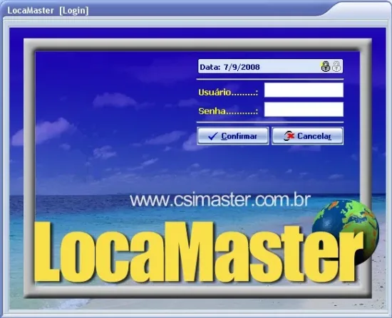Image resolution: width=392 pixels, height=318 pixels.
Task: Cancel login with Cancelar button
Action: (307, 136)
